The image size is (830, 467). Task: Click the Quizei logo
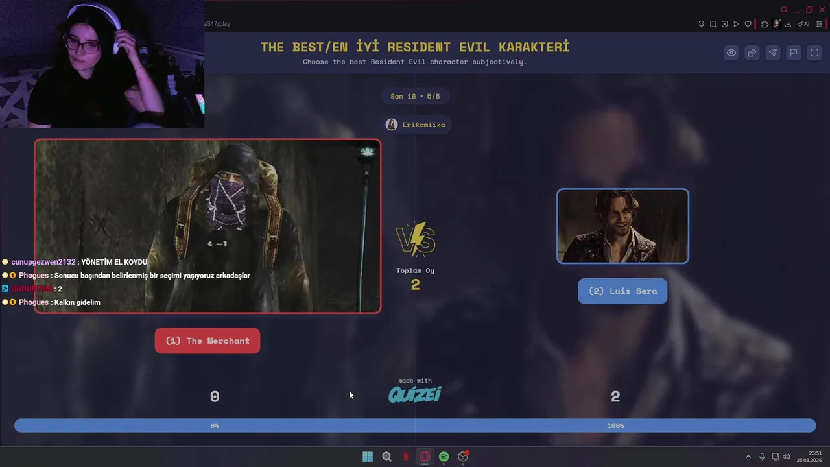[x=415, y=394]
